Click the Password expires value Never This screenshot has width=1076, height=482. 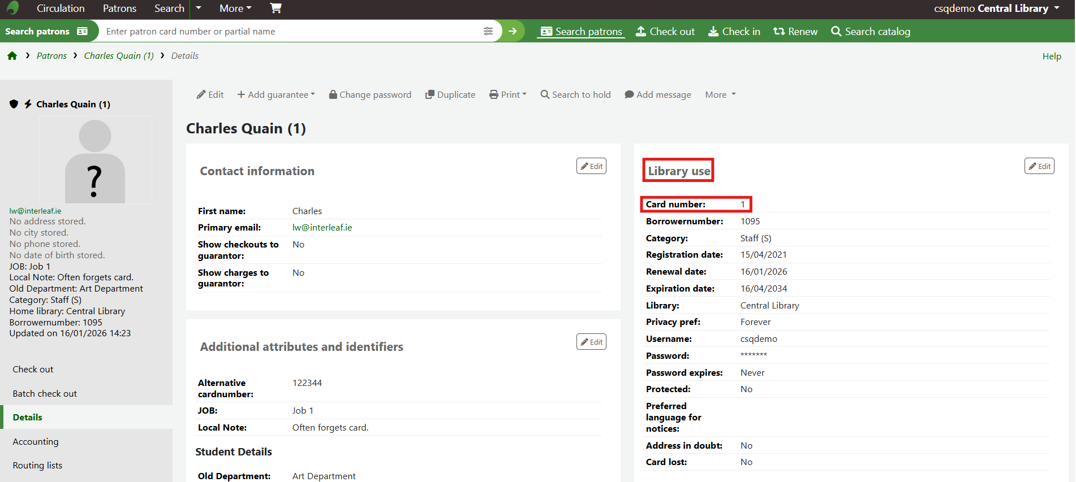pyautogui.click(x=752, y=373)
